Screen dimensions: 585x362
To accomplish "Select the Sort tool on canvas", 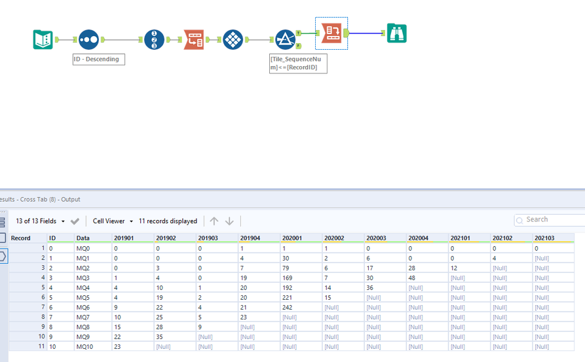I will pos(89,39).
